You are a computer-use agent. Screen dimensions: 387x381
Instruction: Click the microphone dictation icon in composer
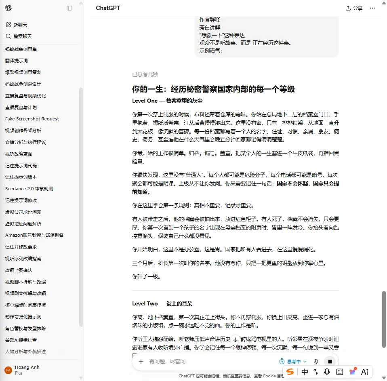(x=316, y=362)
